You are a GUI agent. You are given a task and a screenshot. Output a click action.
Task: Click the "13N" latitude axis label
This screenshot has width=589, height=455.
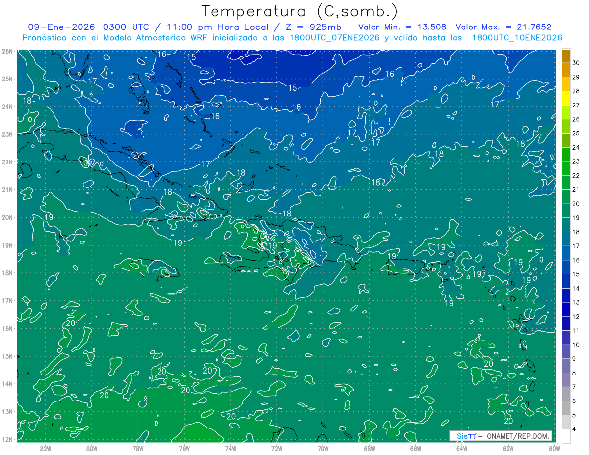tap(7, 411)
